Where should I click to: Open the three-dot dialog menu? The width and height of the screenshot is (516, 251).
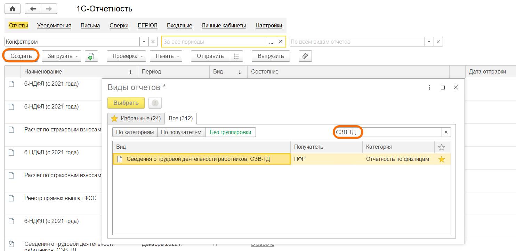coord(429,87)
